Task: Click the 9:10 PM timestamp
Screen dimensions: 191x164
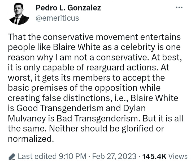Action: point(73,156)
